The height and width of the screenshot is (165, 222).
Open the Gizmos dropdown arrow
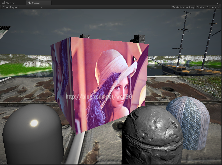(x=219, y=7)
